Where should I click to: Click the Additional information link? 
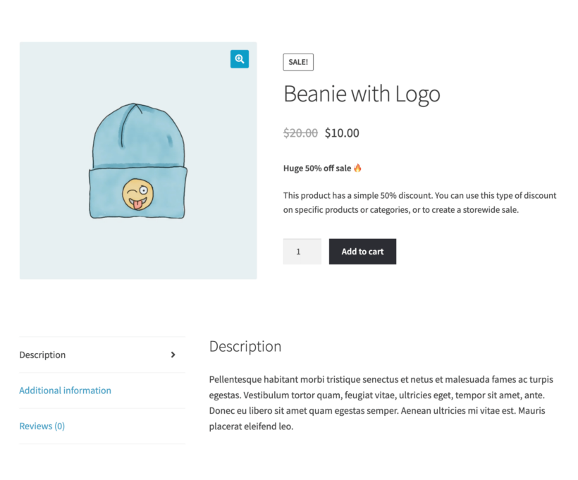point(65,390)
